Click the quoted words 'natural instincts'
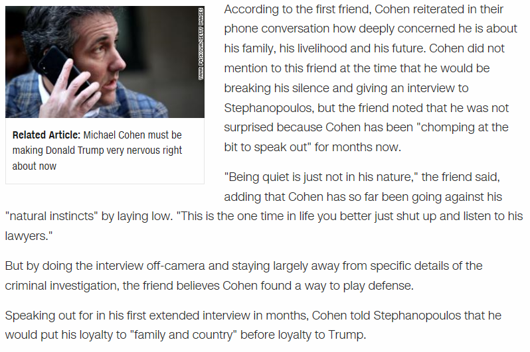 click(51, 216)
